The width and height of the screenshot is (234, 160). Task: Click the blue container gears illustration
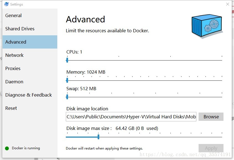coord(207,26)
